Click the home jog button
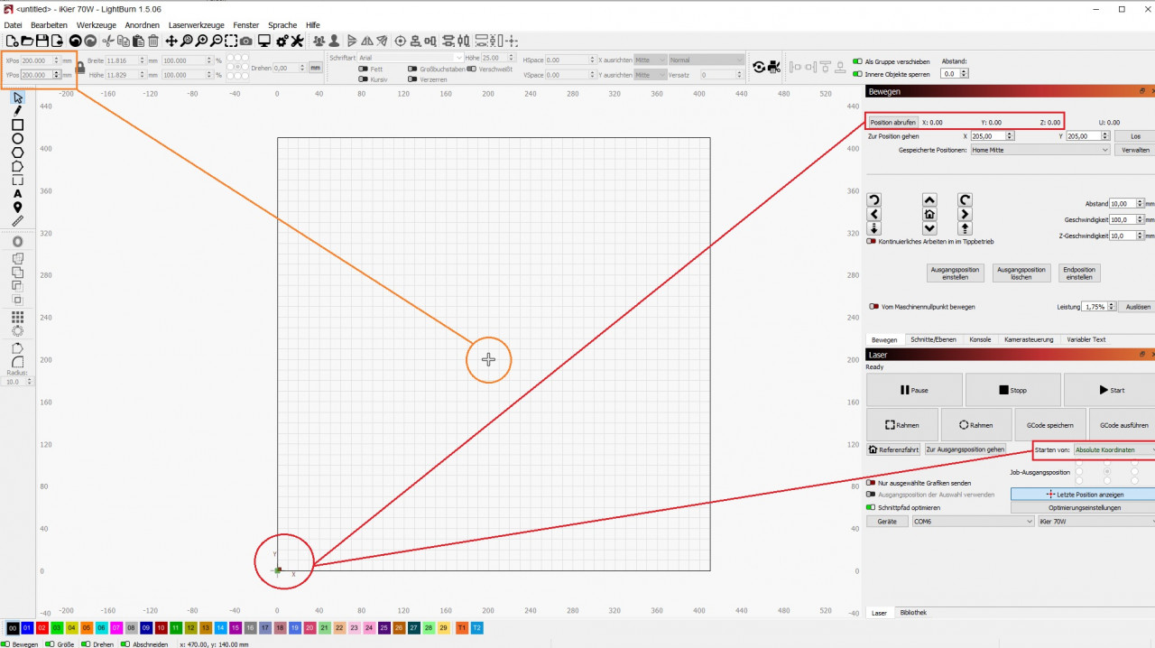The height and width of the screenshot is (648, 1155). tap(929, 215)
